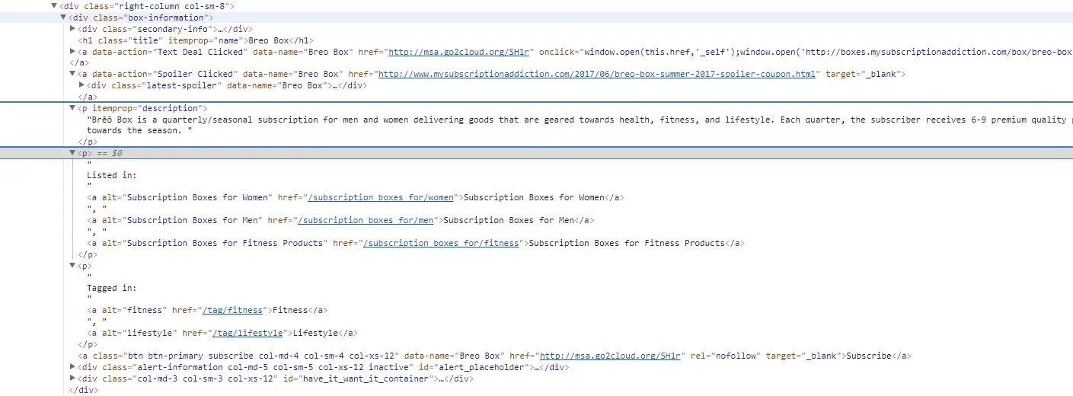Viewport: 1073px width, 396px height.
Task: Click the 'Text Deal Clicked' data-action value
Action: click(x=200, y=52)
